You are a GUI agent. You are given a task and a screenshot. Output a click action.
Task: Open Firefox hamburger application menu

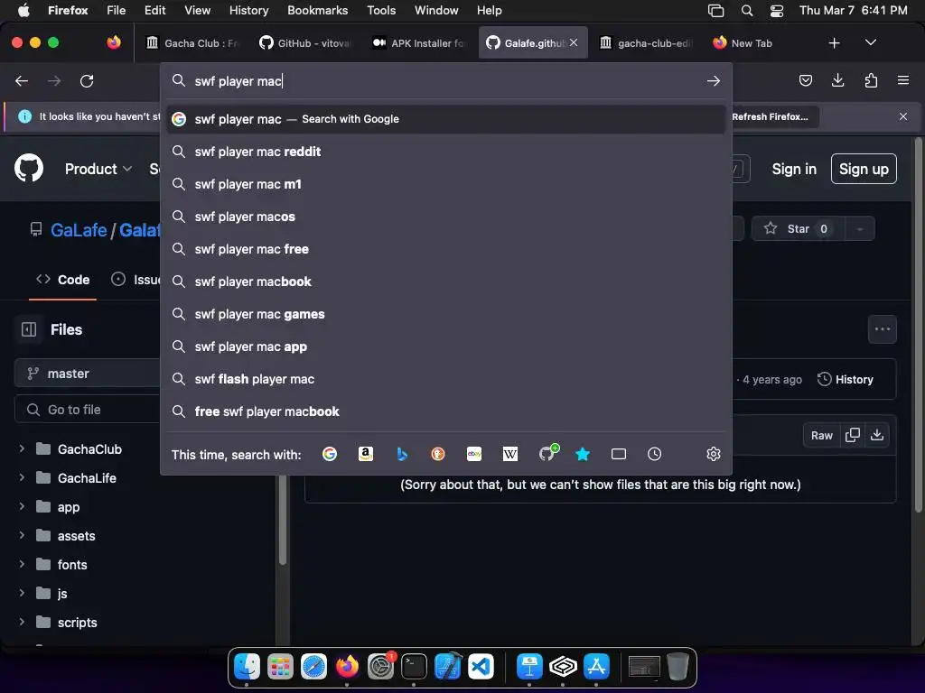click(903, 80)
